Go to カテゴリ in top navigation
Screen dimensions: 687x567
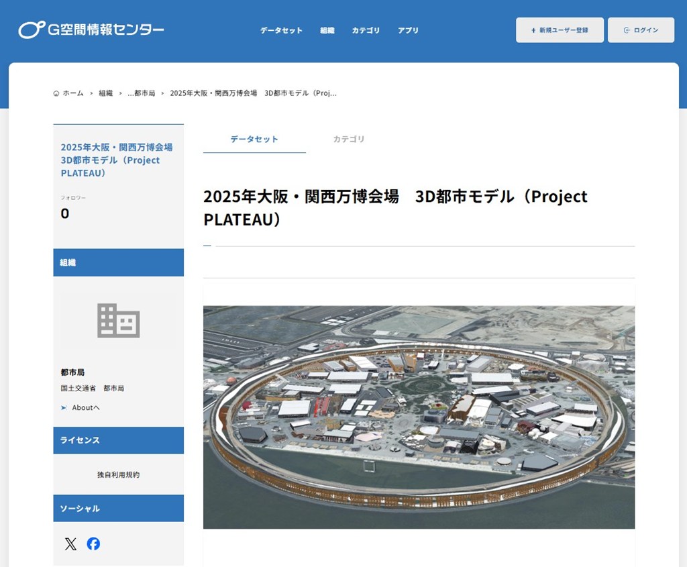tap(366, 30)
